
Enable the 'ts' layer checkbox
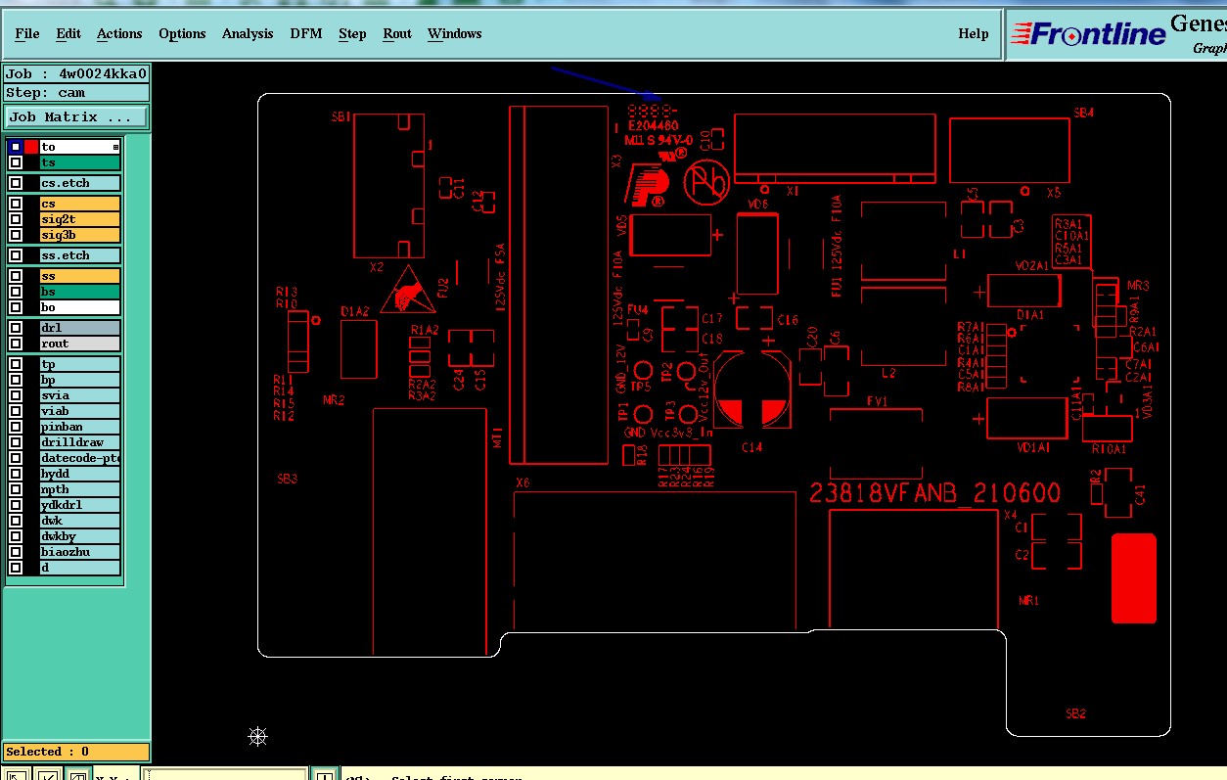(16, 162)
